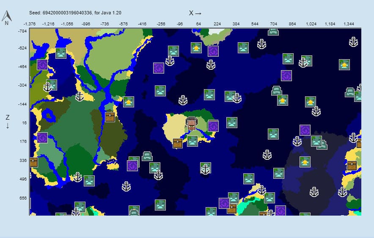Select the star-marked icon below the gray ruin near X 704
The image size is (374, 238).
tap(283, 100)
